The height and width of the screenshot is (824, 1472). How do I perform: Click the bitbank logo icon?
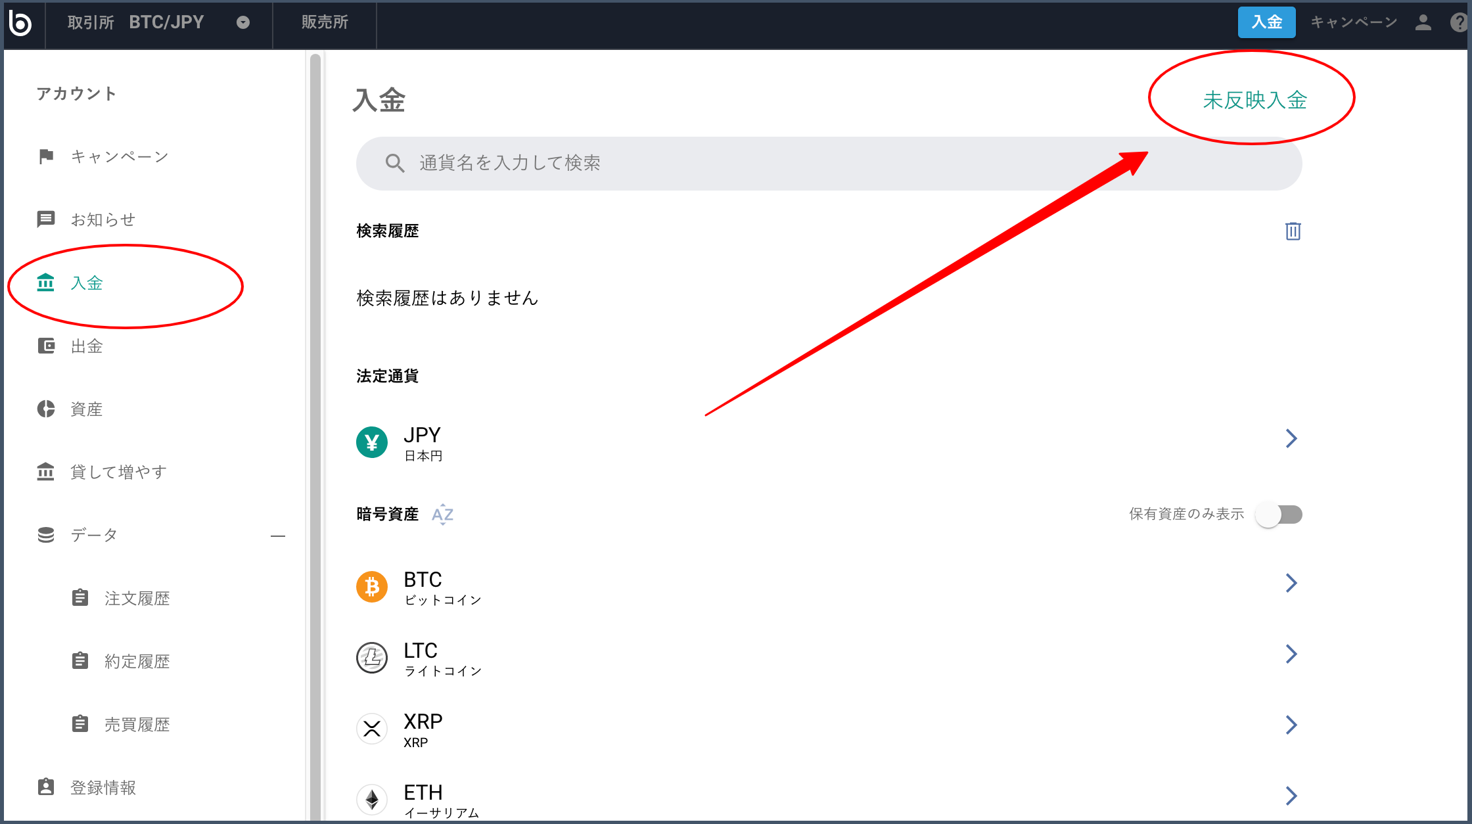[20, 23]
